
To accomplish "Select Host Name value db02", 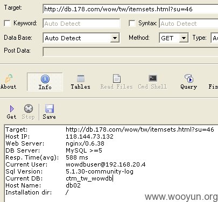I will [x=73, y=185].
